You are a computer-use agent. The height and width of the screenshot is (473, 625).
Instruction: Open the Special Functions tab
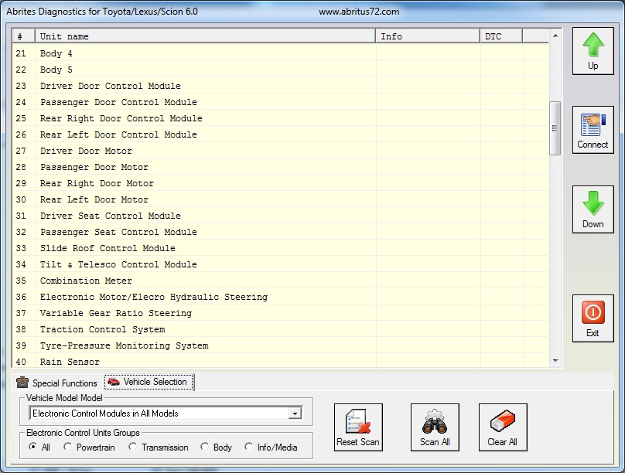57,383
